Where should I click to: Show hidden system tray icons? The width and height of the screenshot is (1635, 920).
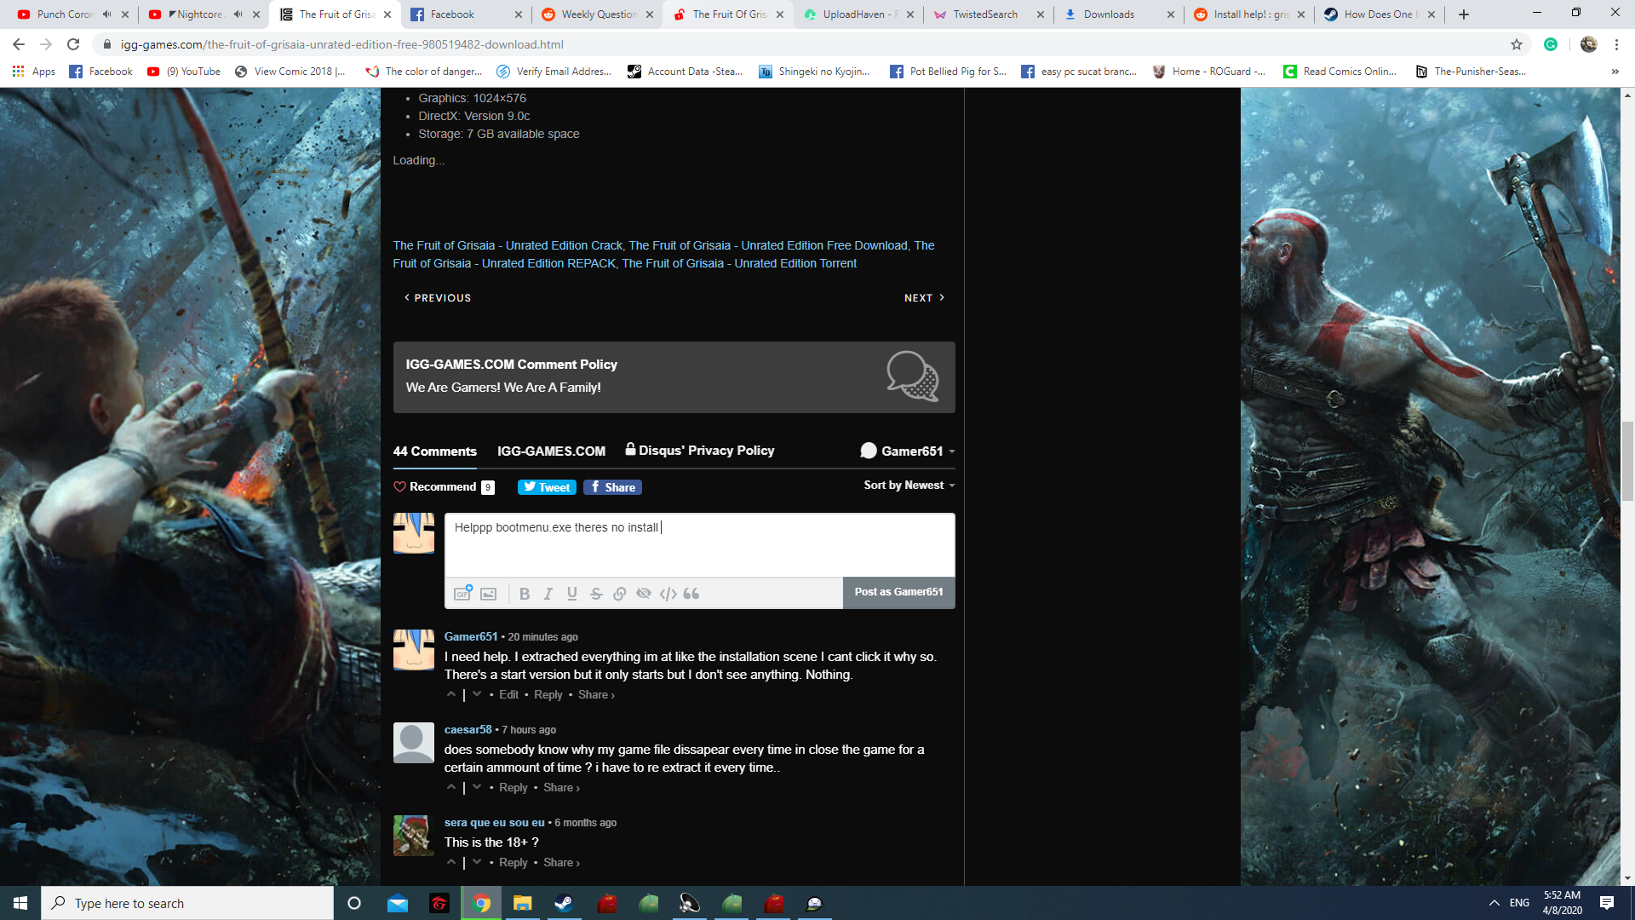click(x=1494, y=903)
